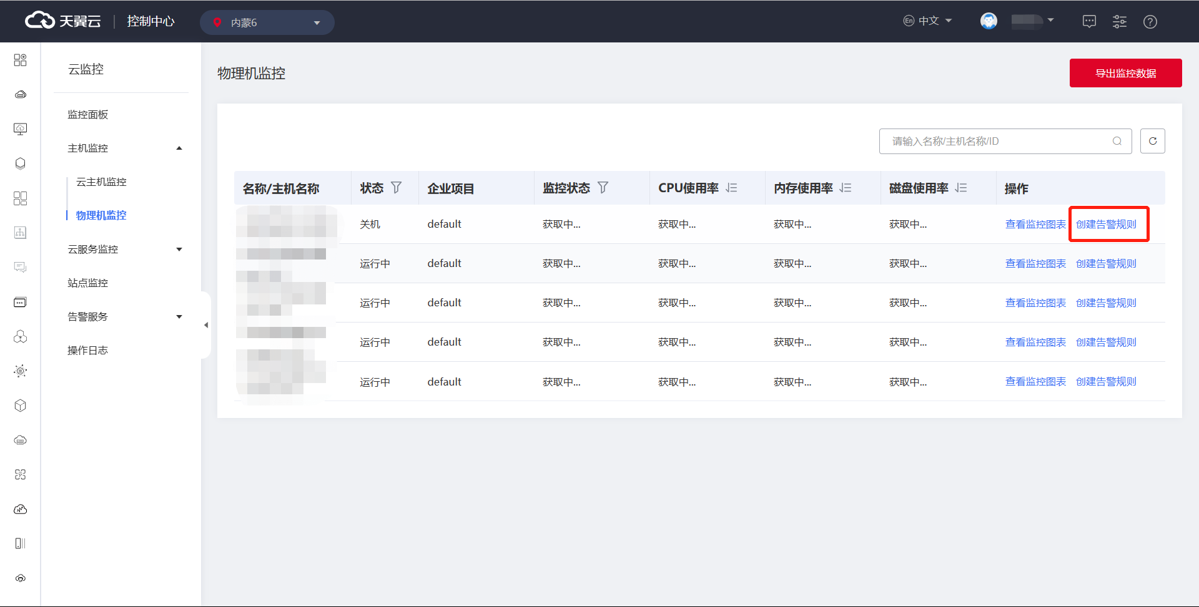
Task: Collapse the sidebar using the arrow handle
Action: pos(206,325)
